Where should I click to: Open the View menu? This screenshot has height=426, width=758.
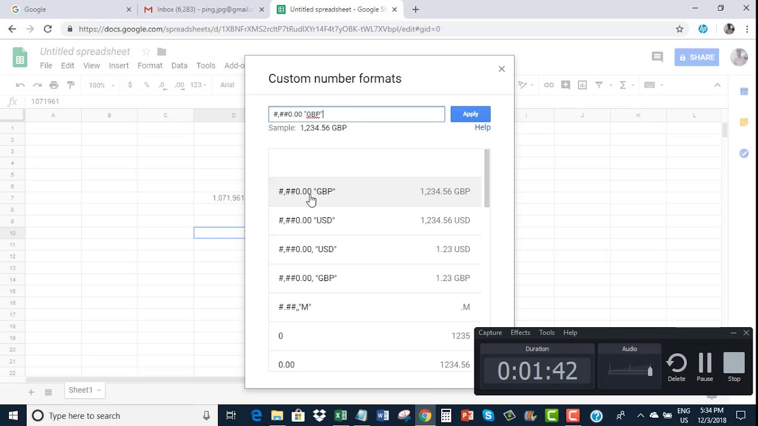point(91,66)
